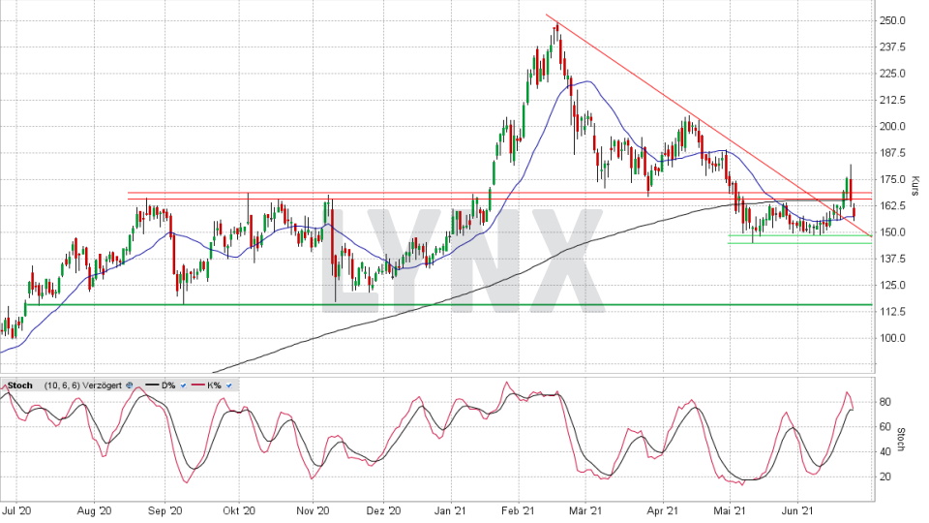929x523 pixels.
Task: Click the 150.0 price axis label
Action: pyautogui.click(x=891, y=232)
